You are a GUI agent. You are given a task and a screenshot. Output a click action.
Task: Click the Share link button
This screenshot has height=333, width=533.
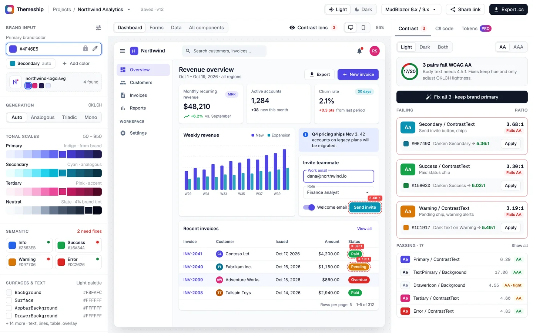pyautogui.click(x=465, y=10)
